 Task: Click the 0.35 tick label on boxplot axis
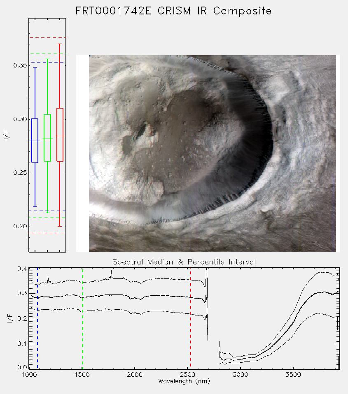point(20,65)
